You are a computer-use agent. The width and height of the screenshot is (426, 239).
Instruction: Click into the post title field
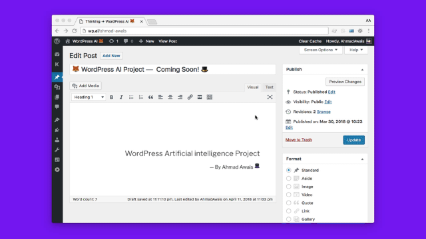[173, 69]
